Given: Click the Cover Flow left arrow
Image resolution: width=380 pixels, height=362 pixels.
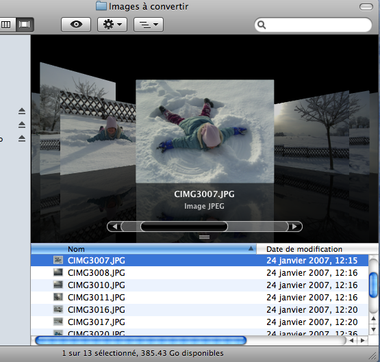Looking at the screenshot, I should (114, 227).
